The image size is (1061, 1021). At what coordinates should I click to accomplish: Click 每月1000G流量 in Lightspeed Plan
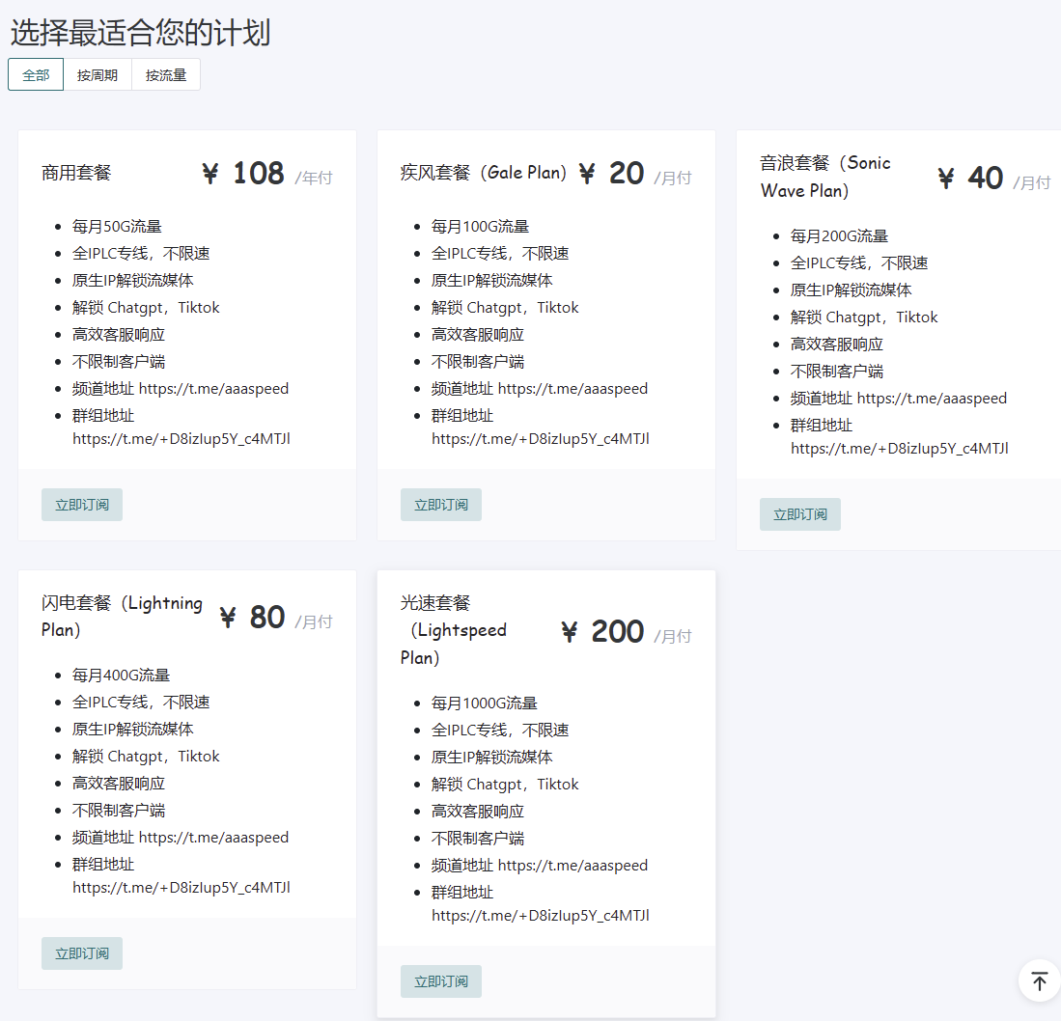point(485,704)
